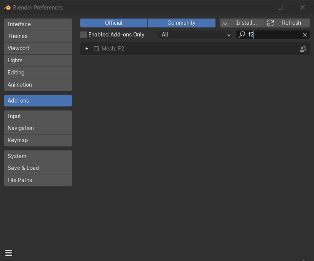The height and width of the screenshot is (261, 314).
Task: Maximize the Blender Preferences window
Action: pos(280,7)
